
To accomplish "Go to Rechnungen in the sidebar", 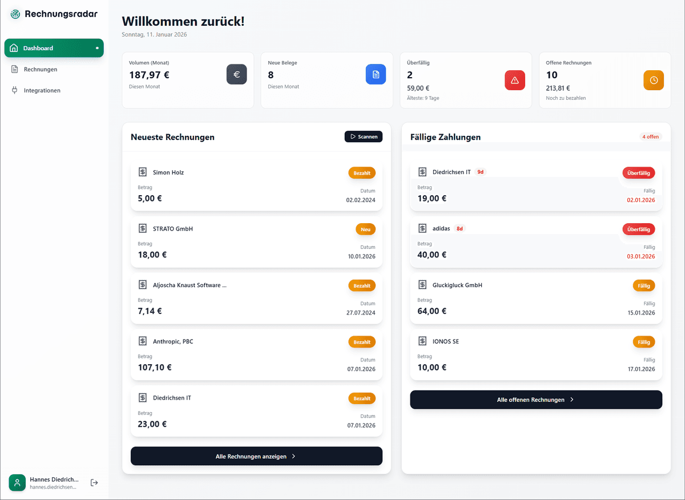I will point(41,69).
